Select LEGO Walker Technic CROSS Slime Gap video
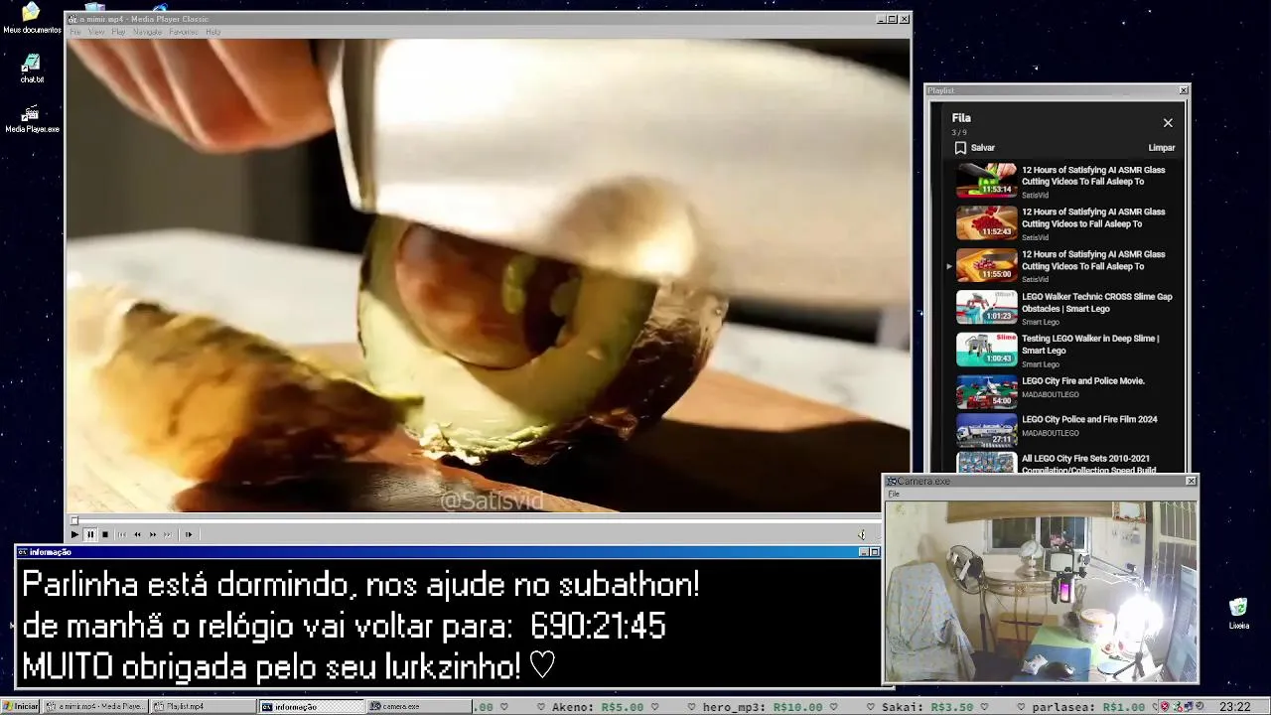This screenshot has height=715, width=1271. [x=1065, y=308]
